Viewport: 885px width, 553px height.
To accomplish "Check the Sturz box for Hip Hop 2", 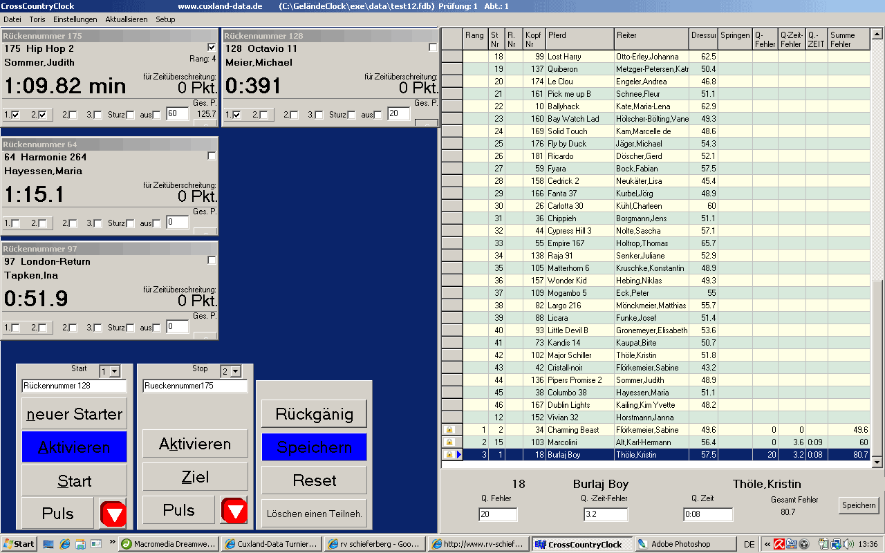I will (x=130, y=115).
